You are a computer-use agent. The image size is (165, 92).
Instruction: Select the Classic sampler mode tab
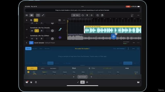(28, 49)
